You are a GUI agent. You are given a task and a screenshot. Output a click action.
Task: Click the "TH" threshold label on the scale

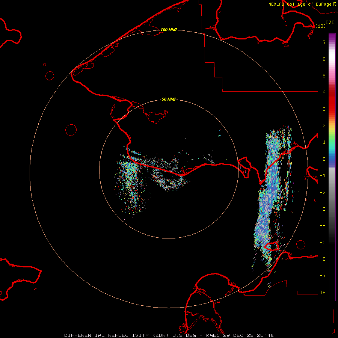[x=323, y=293]
